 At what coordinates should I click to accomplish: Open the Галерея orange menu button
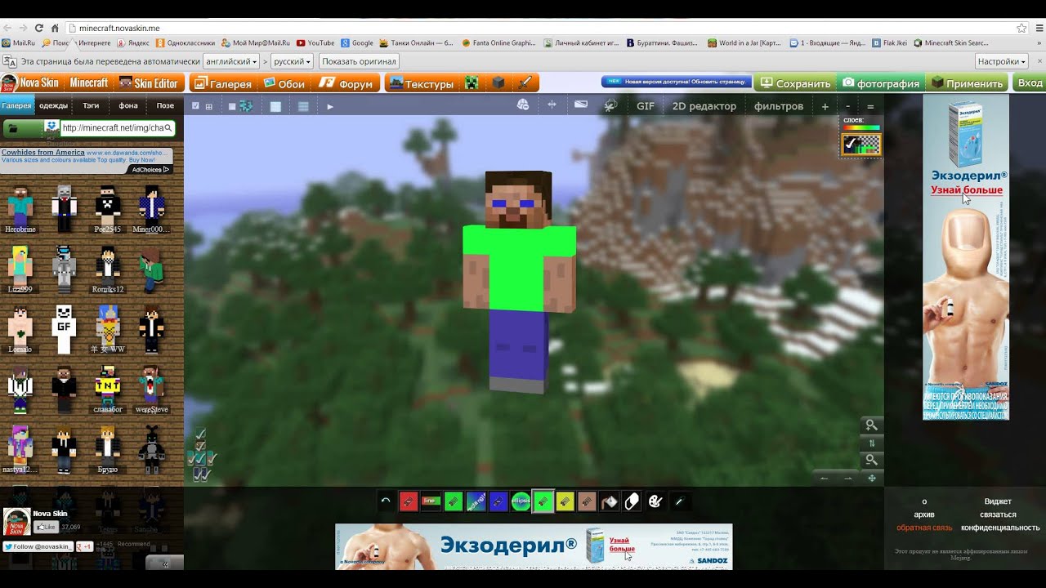221,83
